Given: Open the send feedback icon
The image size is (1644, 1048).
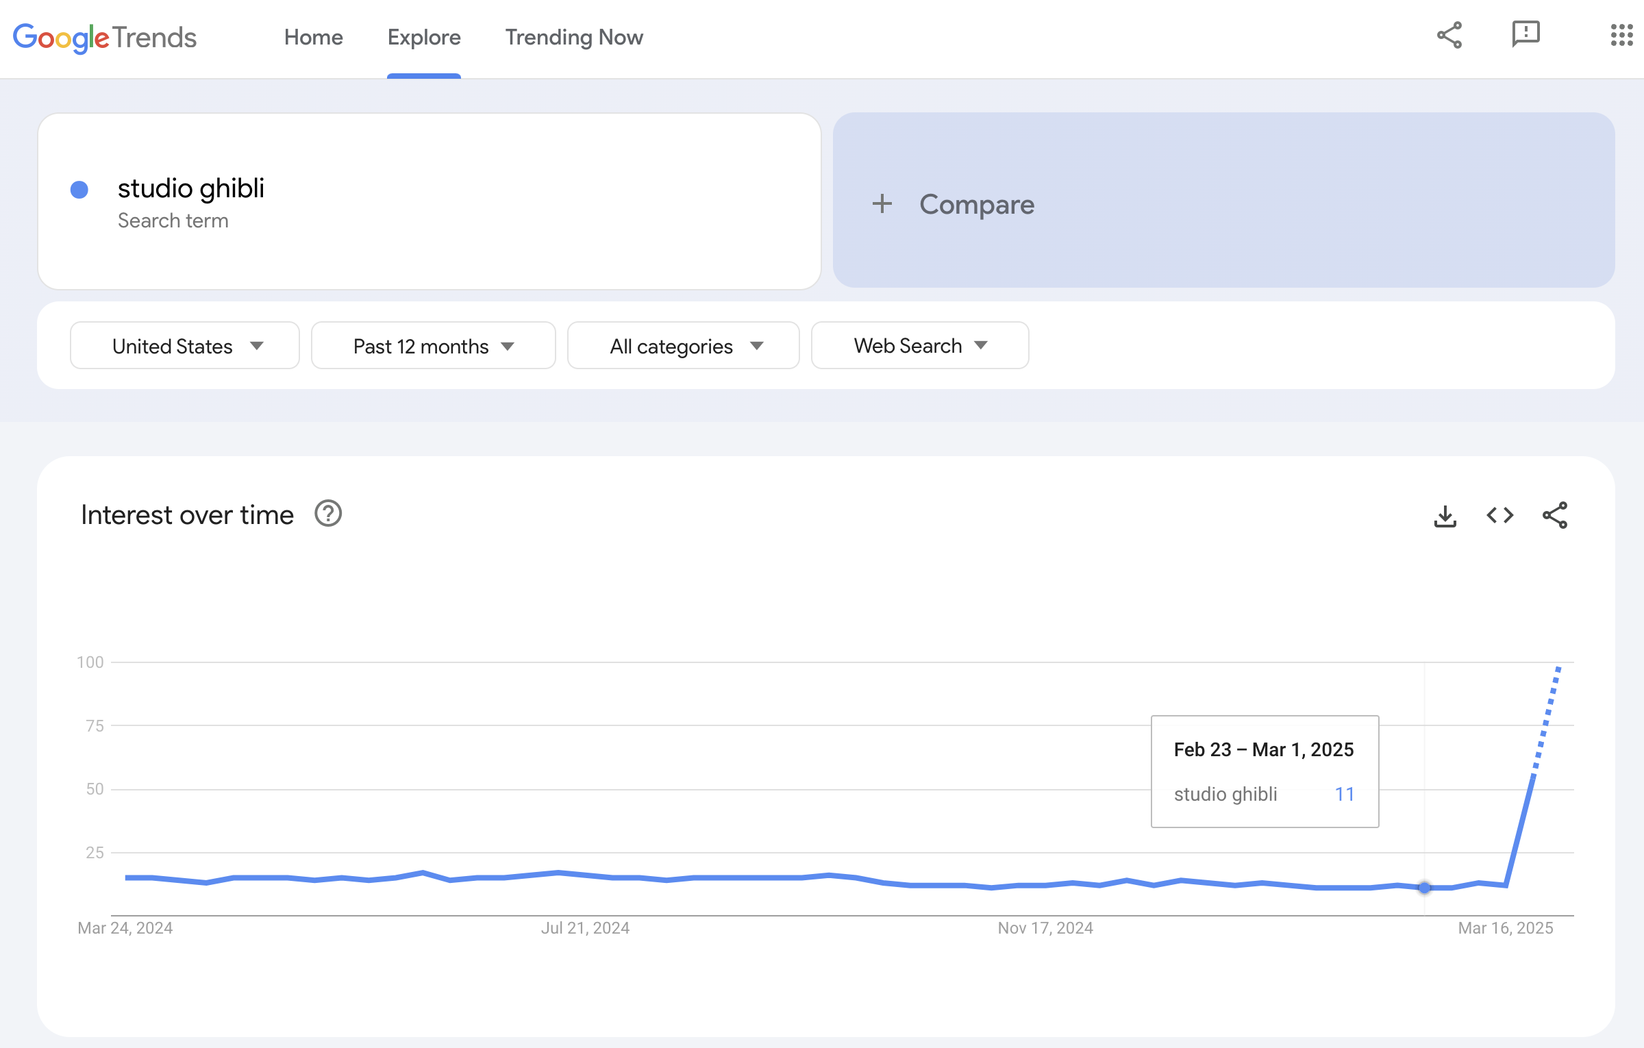Looking at the screenshot, I should coord(1525,34).
